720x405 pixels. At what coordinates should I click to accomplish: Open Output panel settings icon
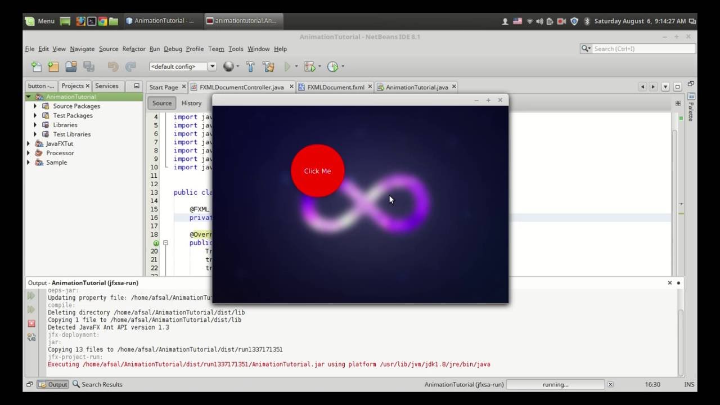(x=31, y=337)
